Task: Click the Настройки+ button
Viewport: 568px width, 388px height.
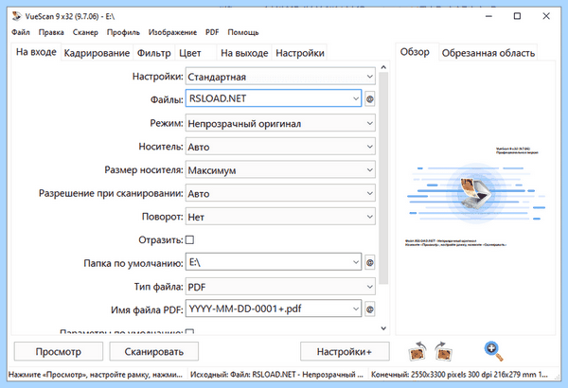Action: click(345, 351)
